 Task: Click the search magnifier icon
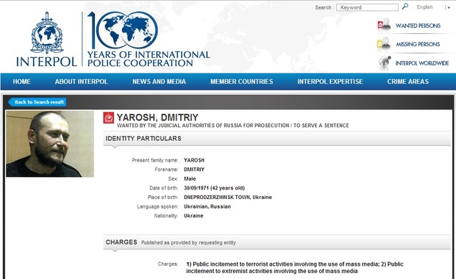pyautogui.click(x=405, y=7)
